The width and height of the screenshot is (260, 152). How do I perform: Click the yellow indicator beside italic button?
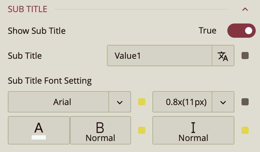(245, 130)
